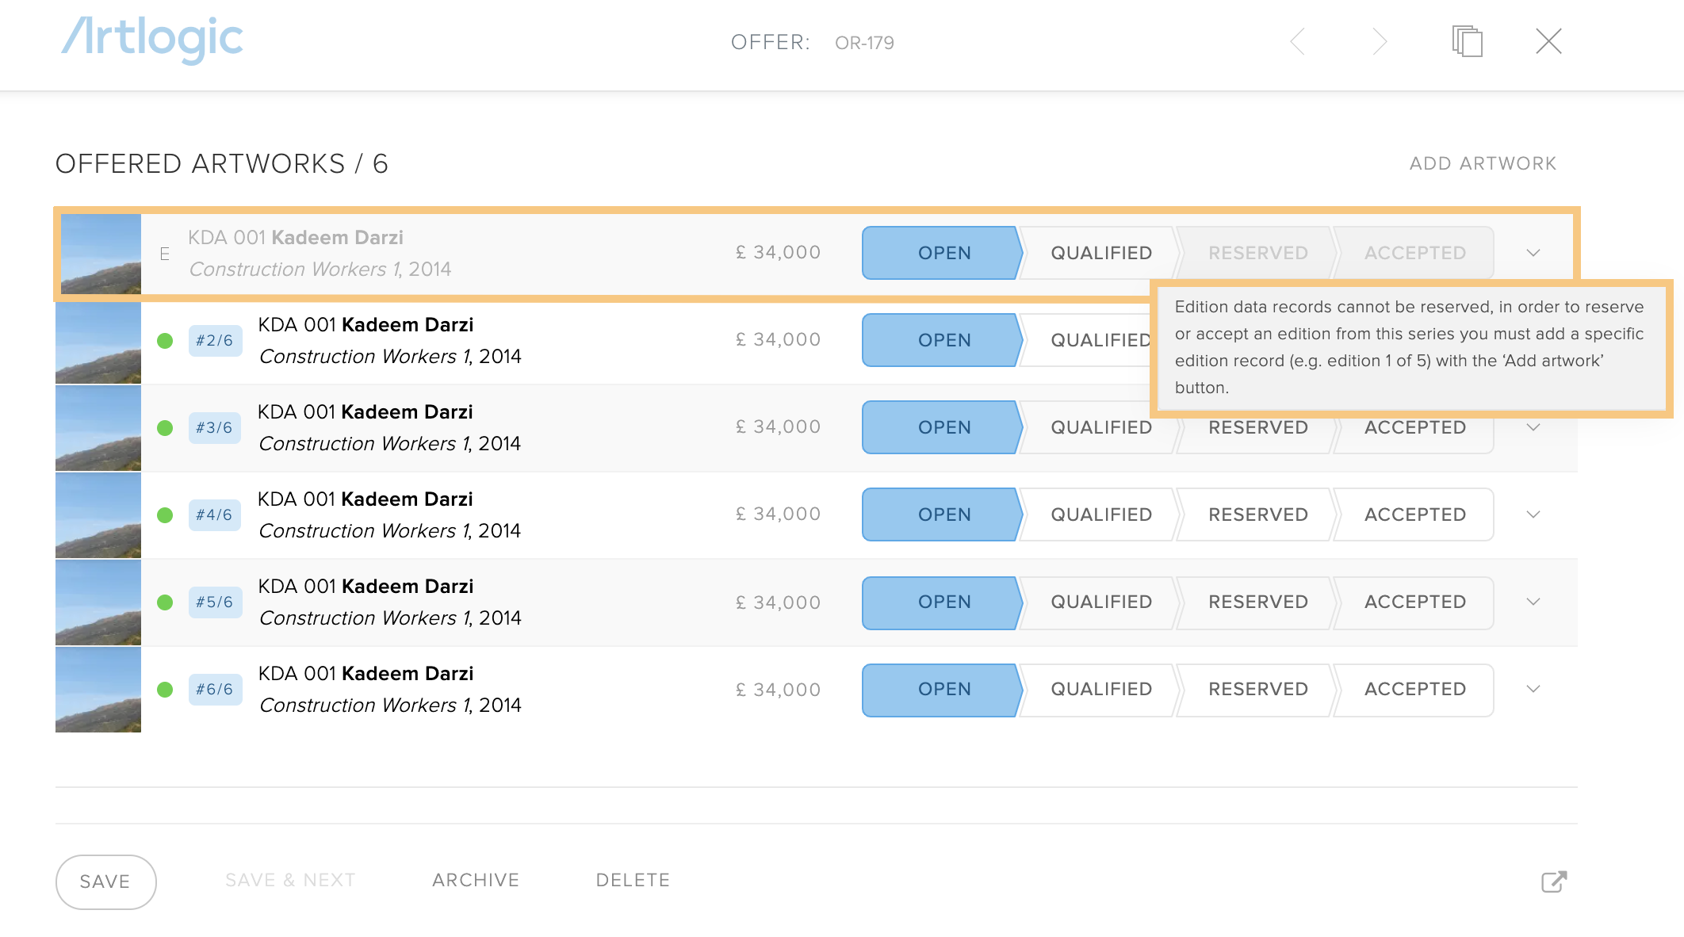This screenshot has height=937, width=1684.
Task: Open the #2/6 artwork thumbnail
Action: 98,342
